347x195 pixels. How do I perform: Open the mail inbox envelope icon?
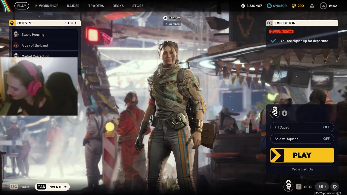pos(312,6)
